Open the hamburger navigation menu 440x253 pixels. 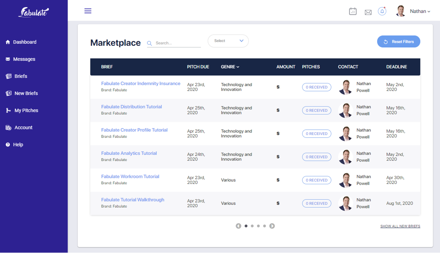coord(88,11)
